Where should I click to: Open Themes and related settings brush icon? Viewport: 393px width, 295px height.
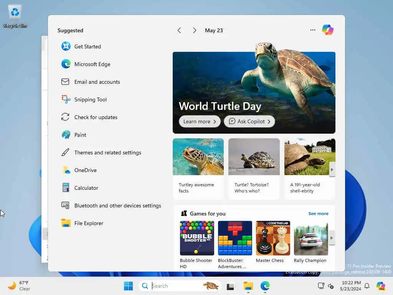[x=65, y=152]
